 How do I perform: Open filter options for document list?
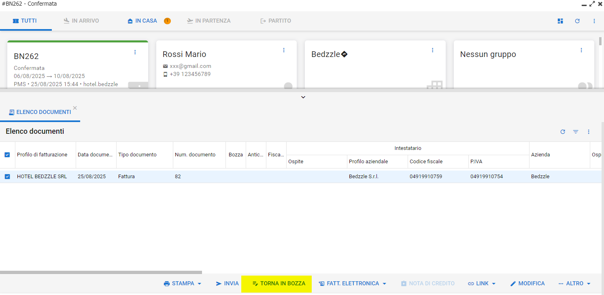pos(576,132)
